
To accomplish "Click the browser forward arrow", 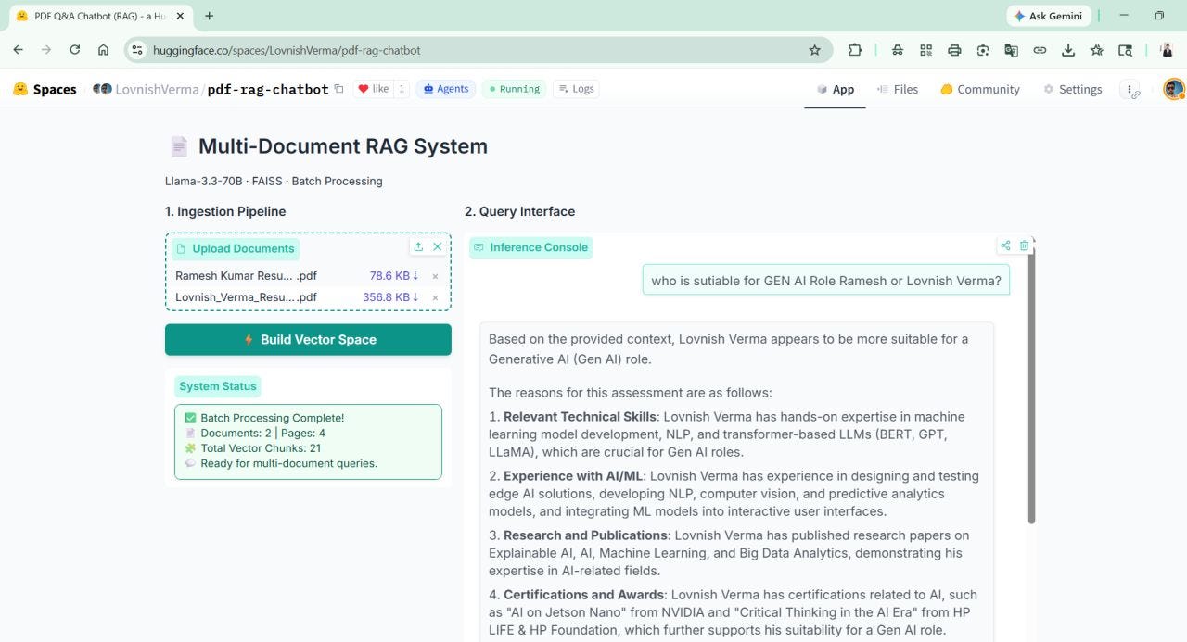I will coord(45,50).
